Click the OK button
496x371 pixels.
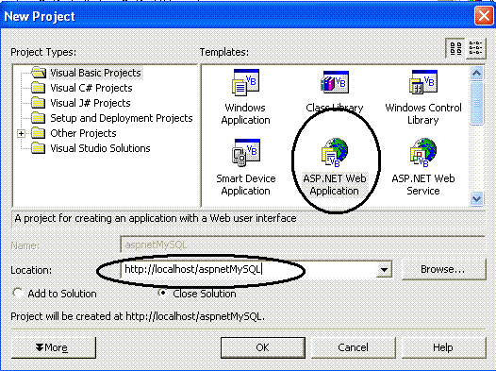(x=263, y=347)
